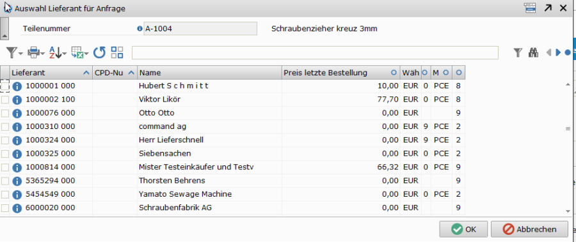Screen dimensions: 576x242
Task: Tick checkbox for Otto Otto row
Action: pyautogui.click(x=4, y=113)
